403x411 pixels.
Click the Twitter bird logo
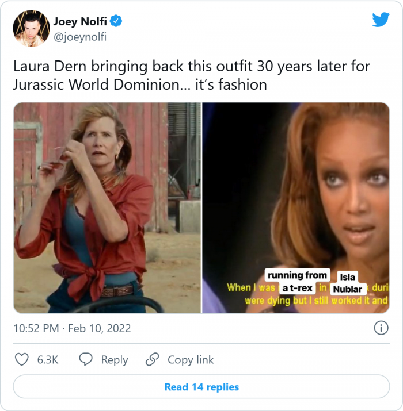point(381,20)
